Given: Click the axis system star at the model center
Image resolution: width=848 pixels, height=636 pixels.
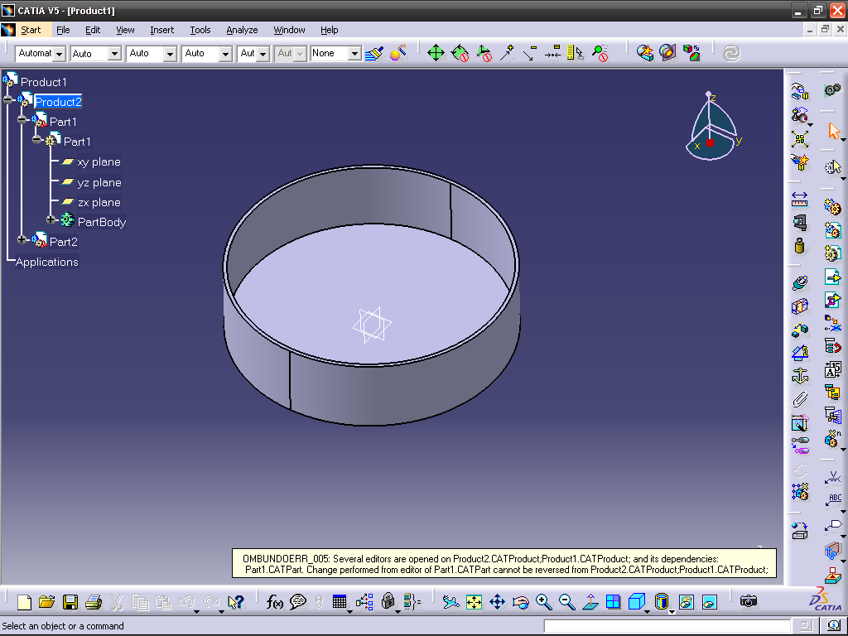Looking at the screenshot, I should 372,325.
